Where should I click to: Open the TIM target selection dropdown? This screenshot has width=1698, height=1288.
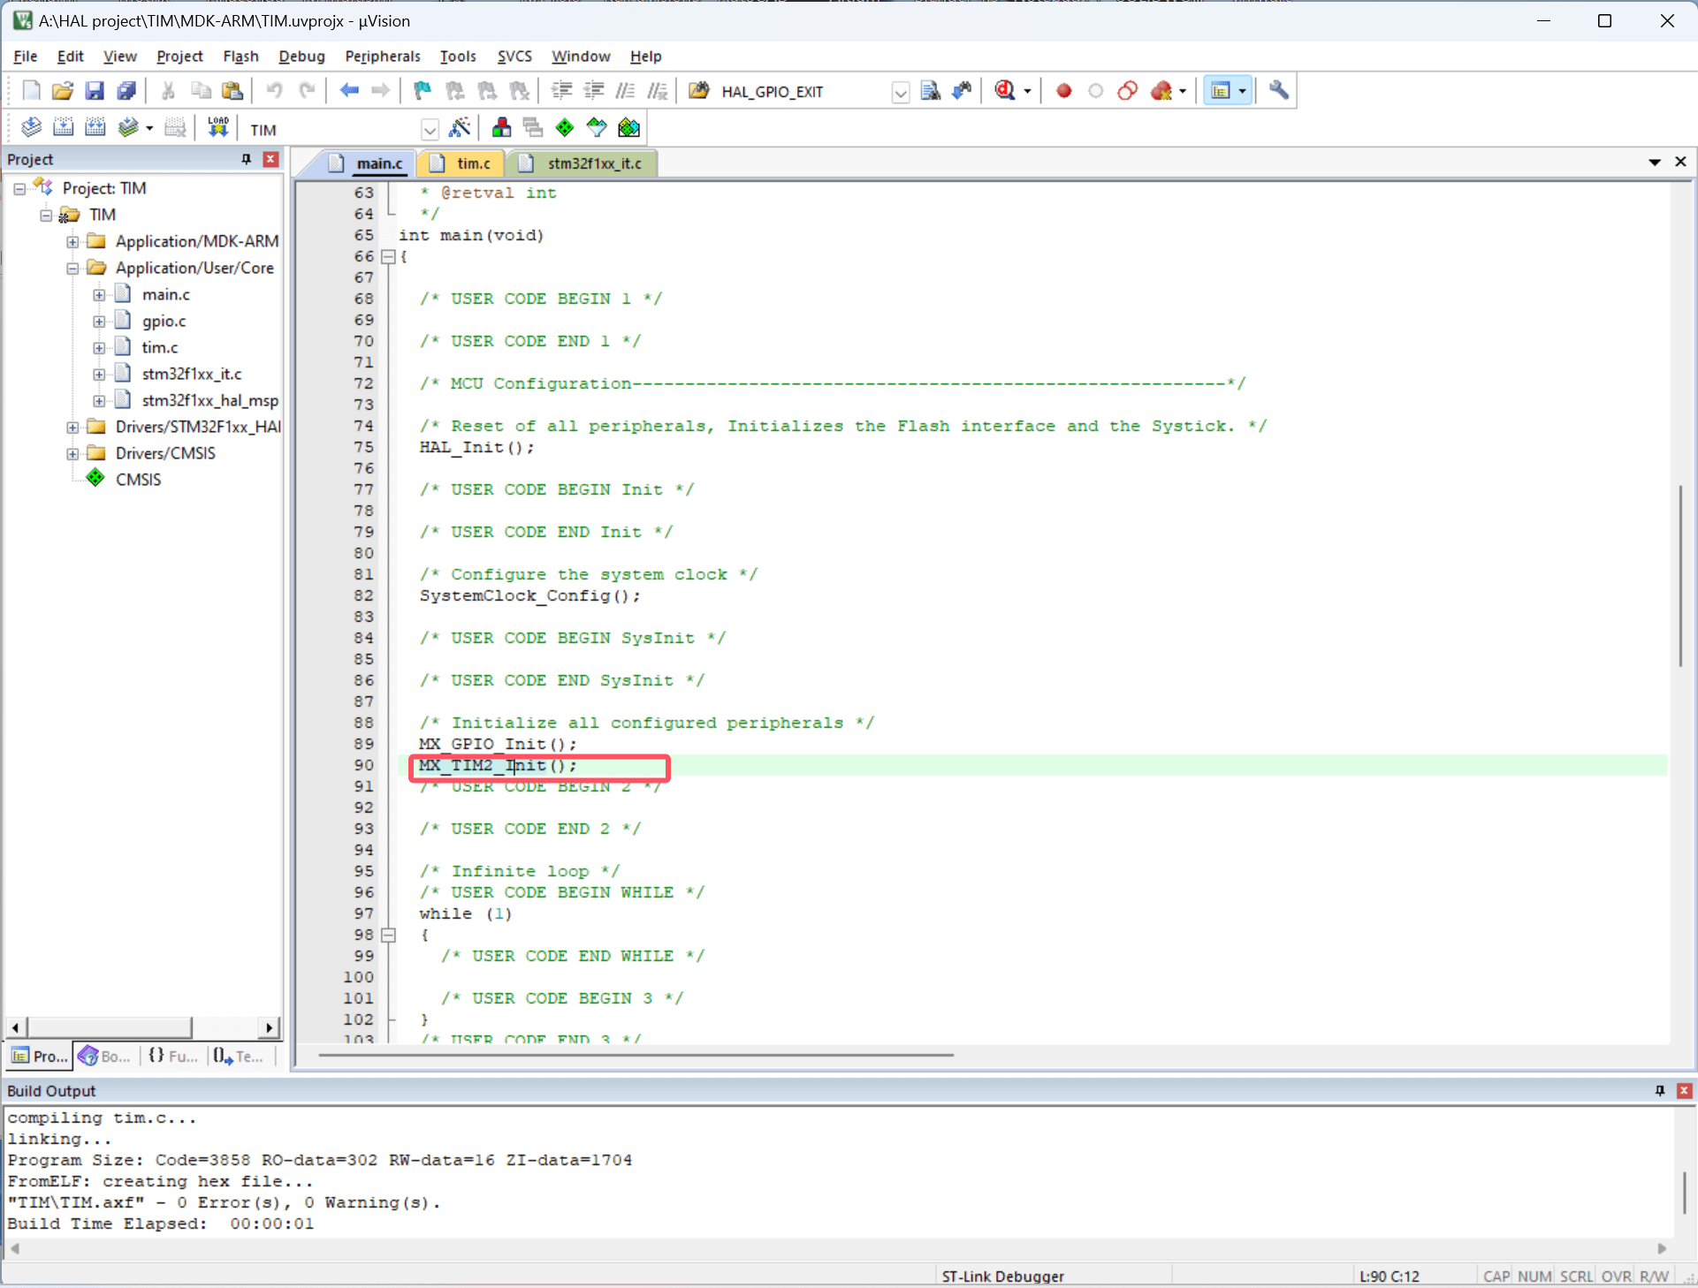pos(430,130)
